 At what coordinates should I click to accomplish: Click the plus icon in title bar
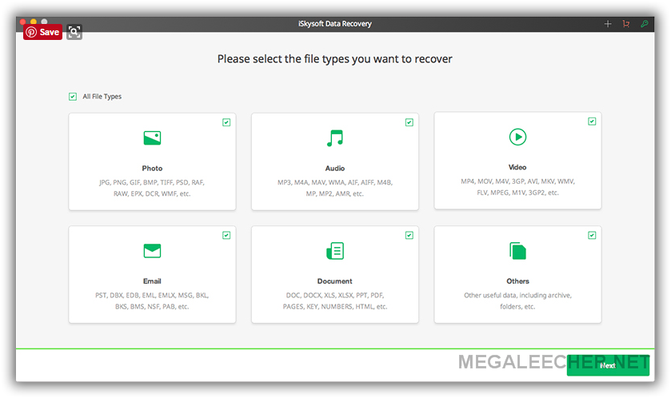(x=608, y=24)
